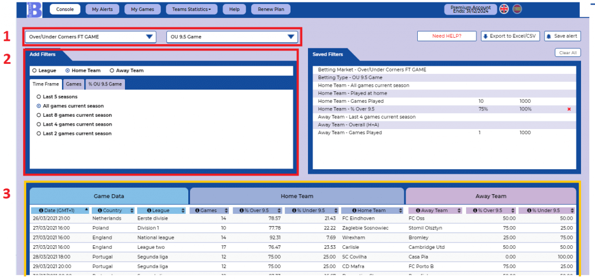The width and height of the screenshot is (595, 279).
Task: Select Away Team filter radio button
Action: [112, 70]
